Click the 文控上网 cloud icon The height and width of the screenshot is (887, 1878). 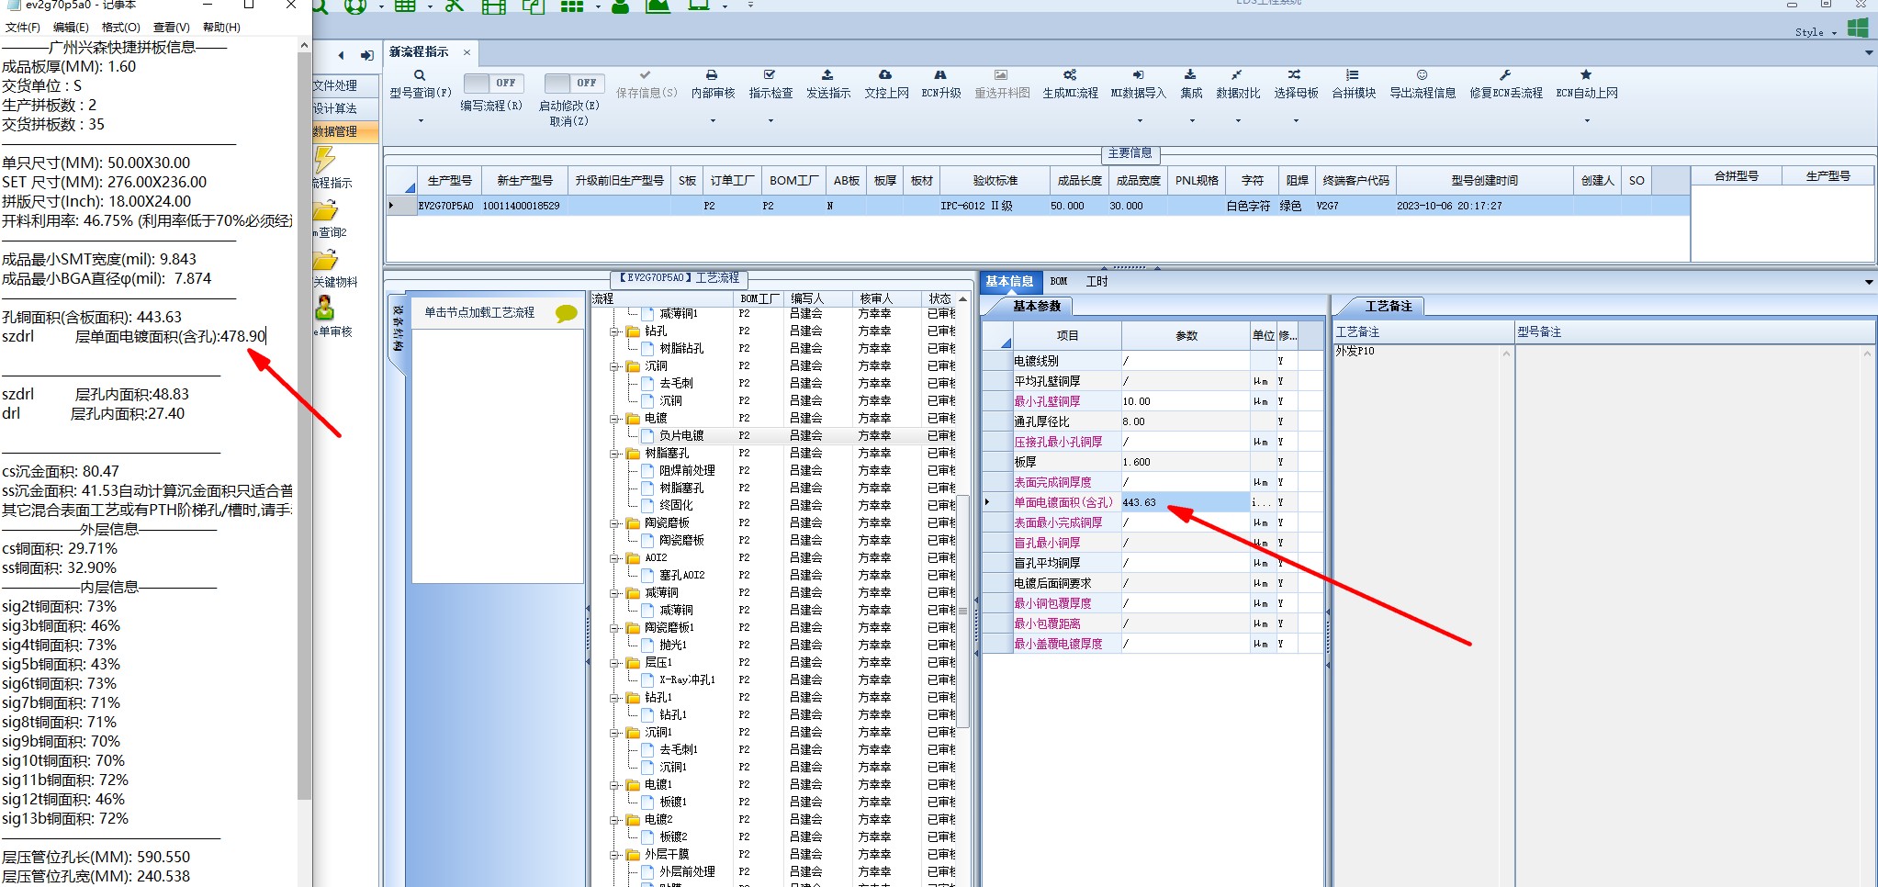(x=885, y=75)
